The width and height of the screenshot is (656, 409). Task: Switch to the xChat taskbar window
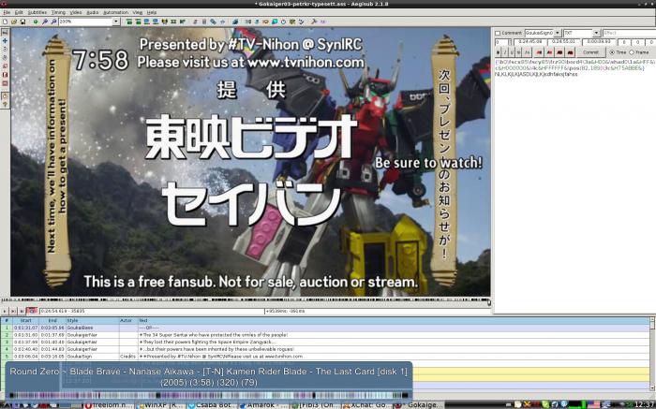367,405
